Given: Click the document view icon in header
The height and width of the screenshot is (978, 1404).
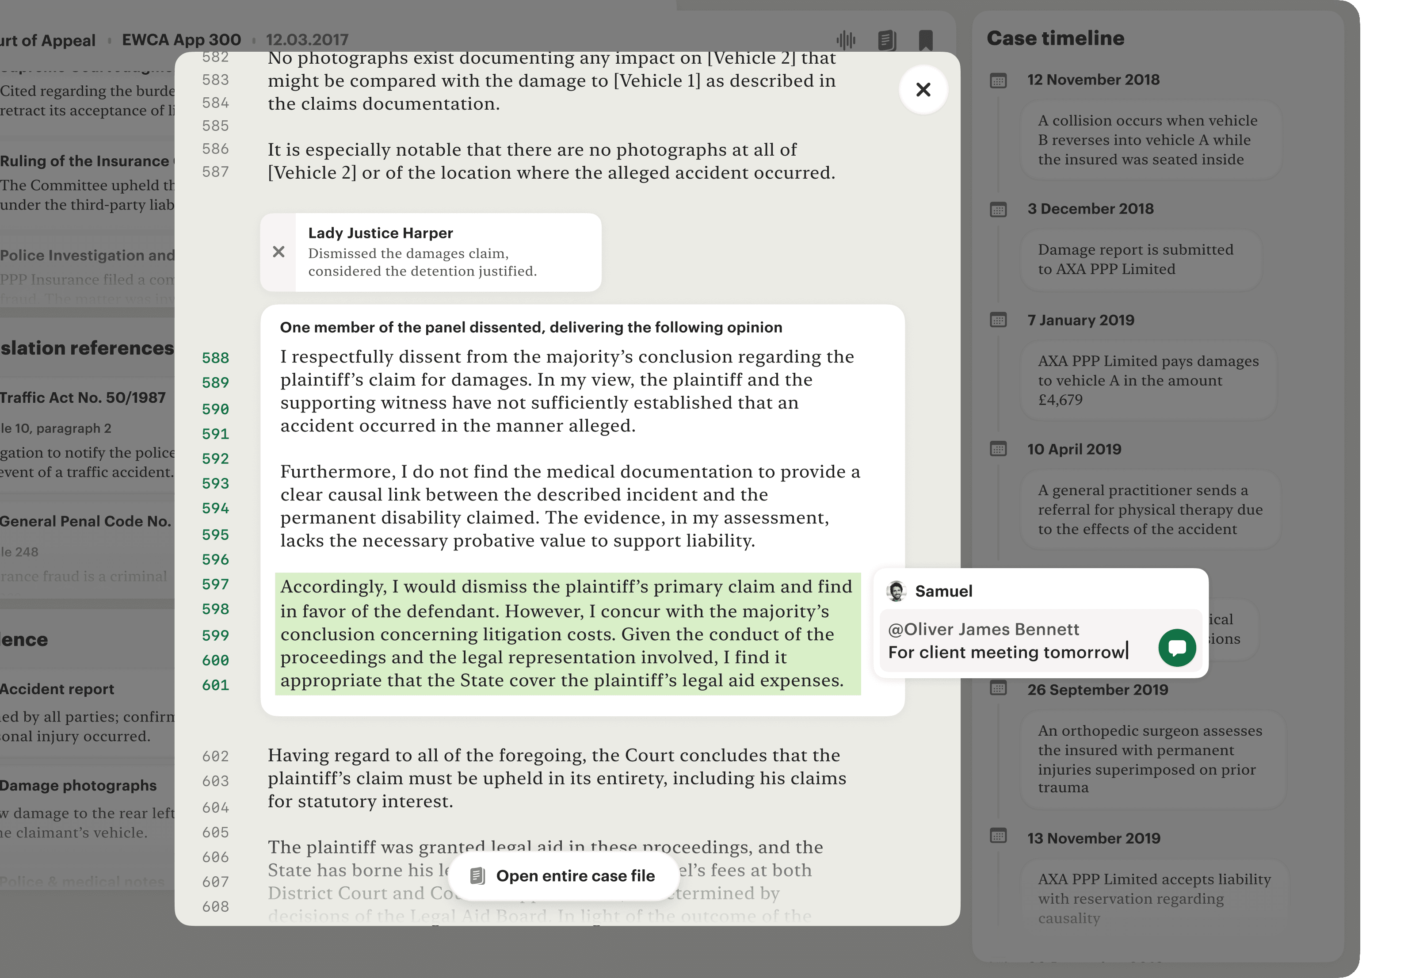Looking at the screenshot, I should (x=886, y=40).
